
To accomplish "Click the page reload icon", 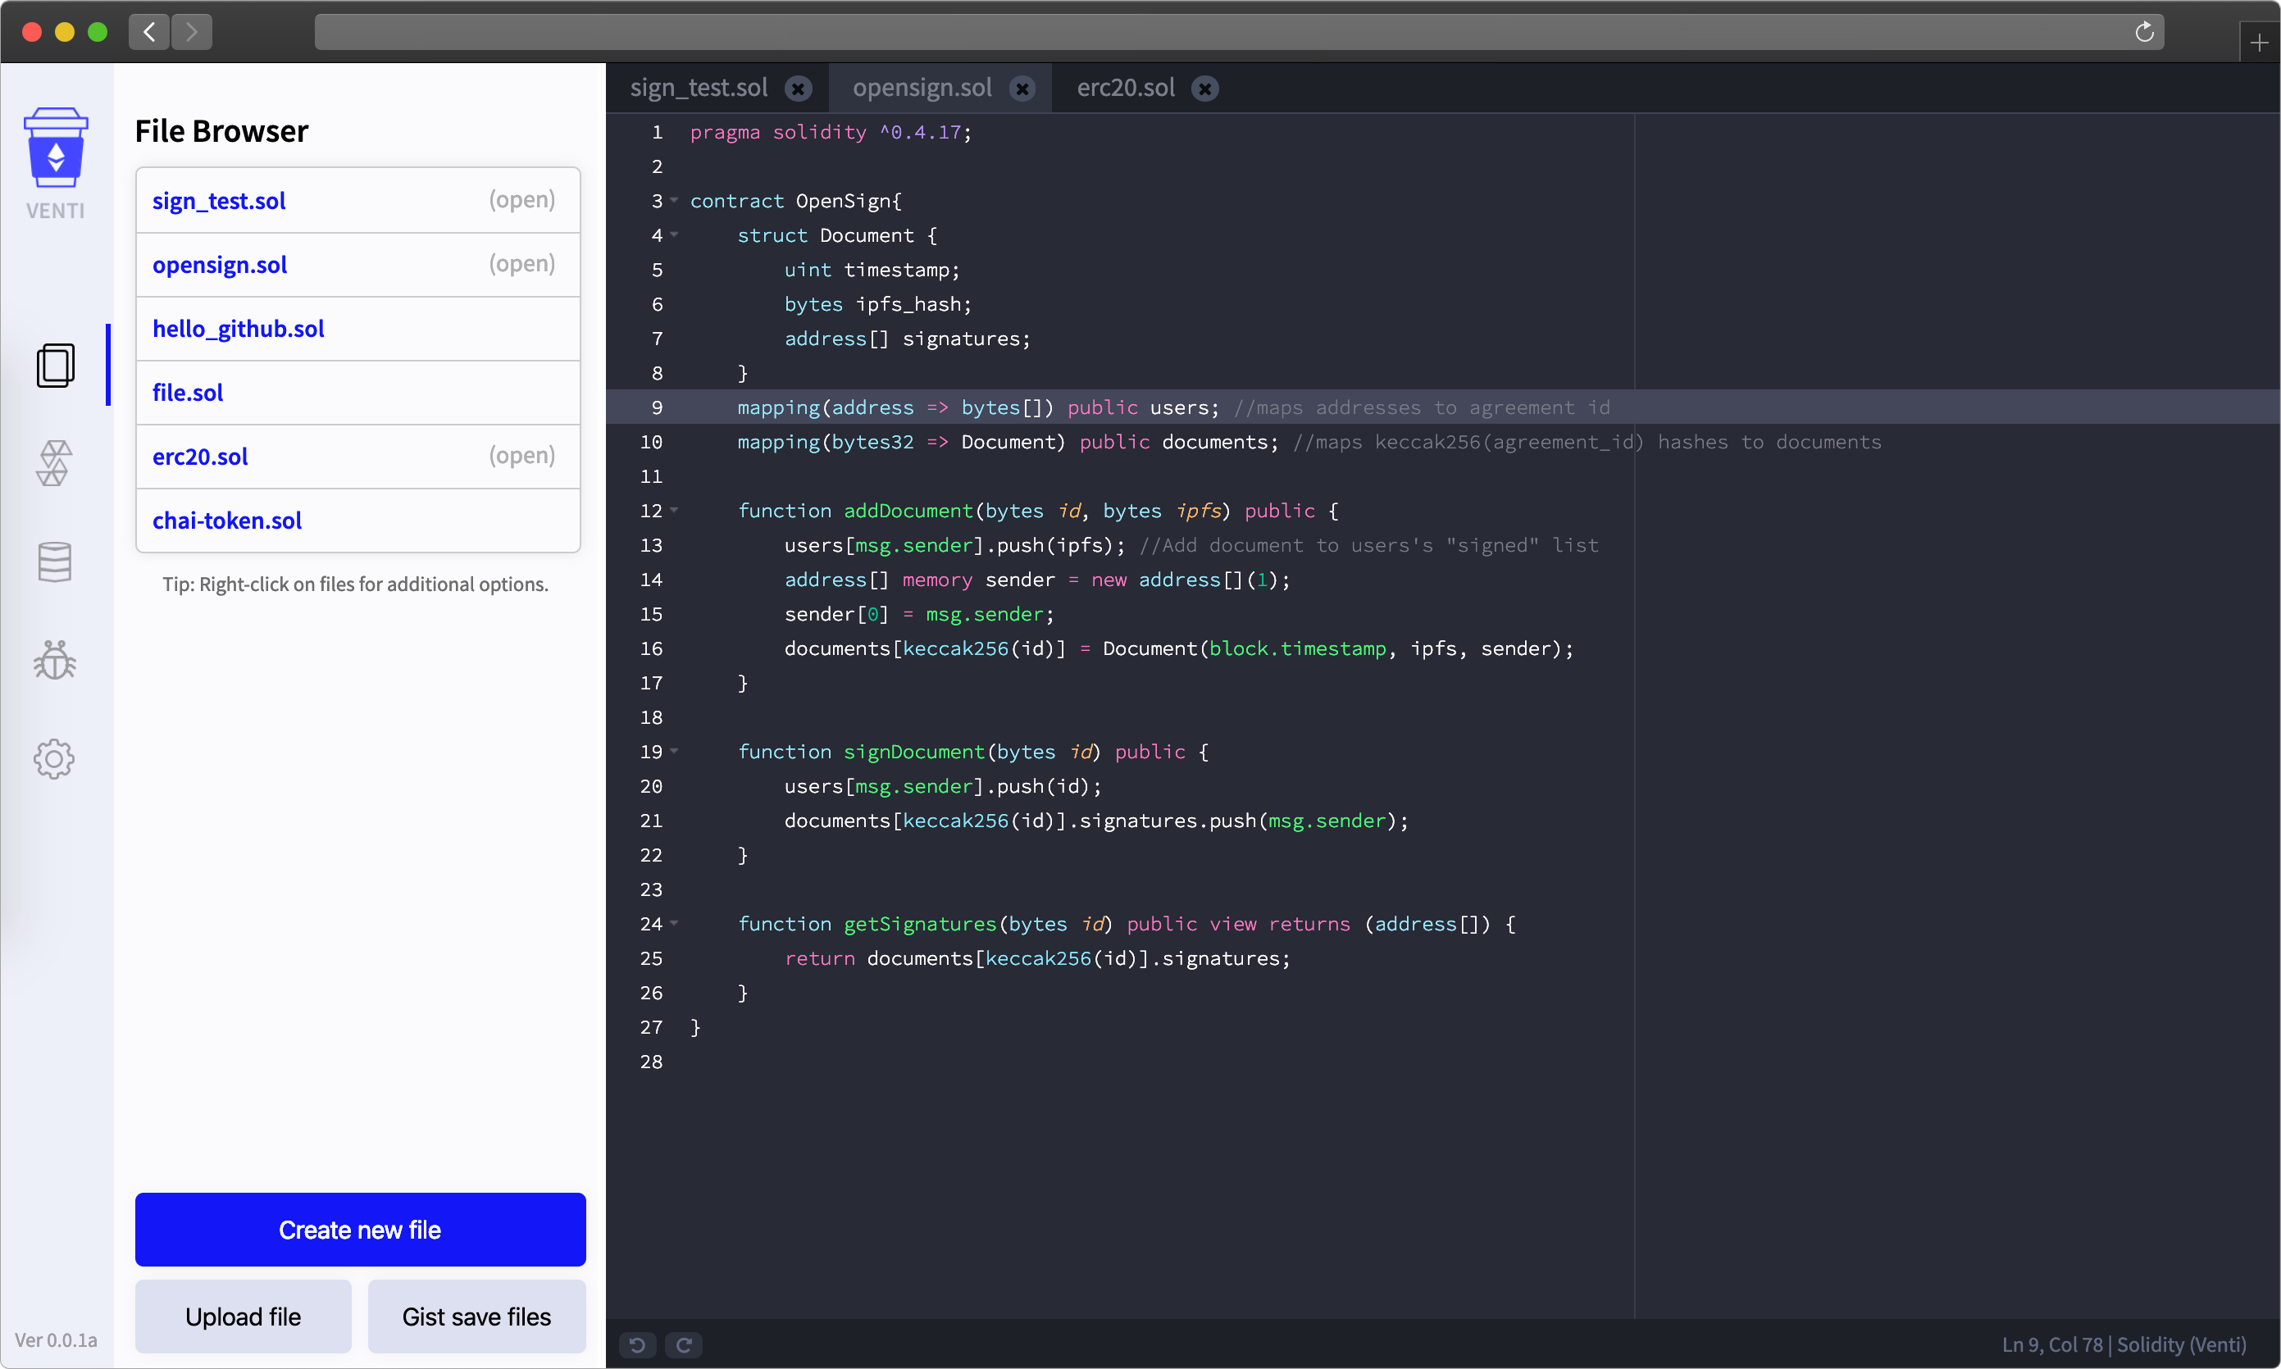I will pyautogui.click(x=2144, y=32).
